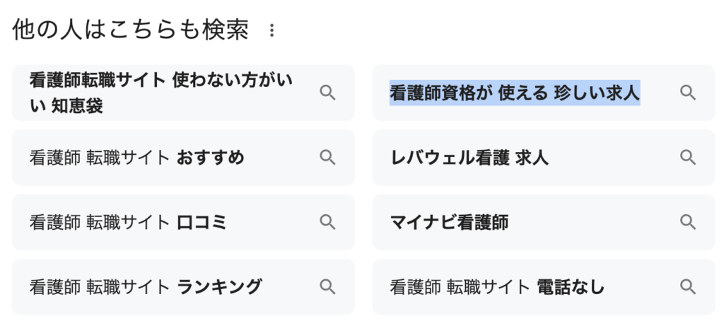
Task: Open 看護師 転職サイト おすすめ suggestion
Action: click(x=136, y=158)
